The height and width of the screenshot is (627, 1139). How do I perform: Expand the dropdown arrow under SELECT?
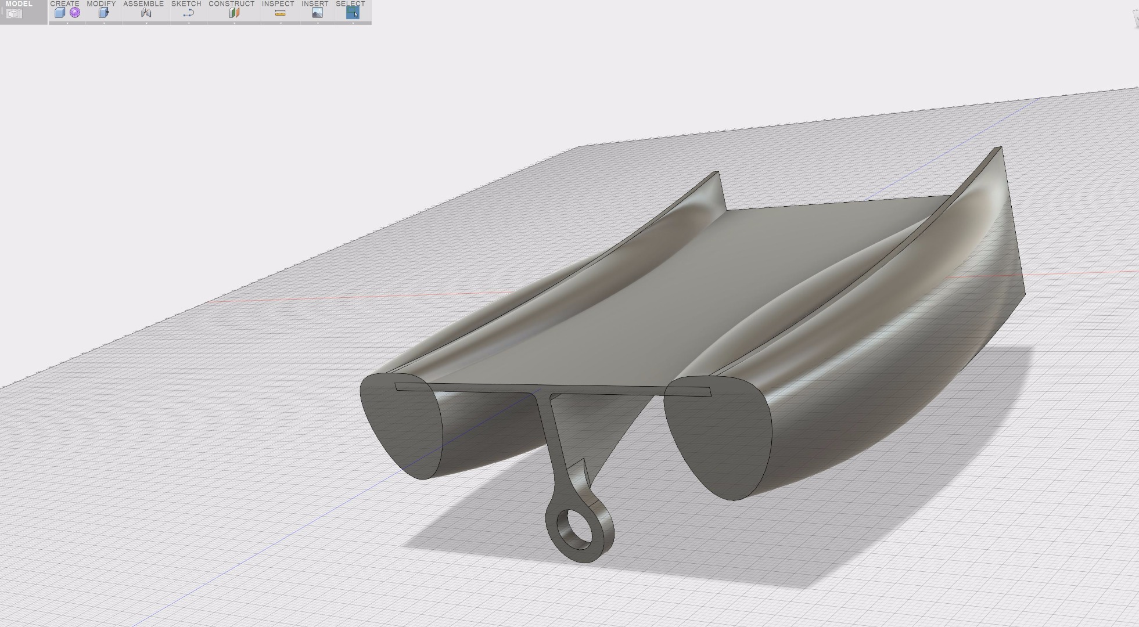coord(353,23)
